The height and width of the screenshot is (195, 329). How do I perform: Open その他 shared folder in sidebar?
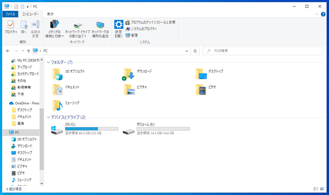(x=19, y=81)
